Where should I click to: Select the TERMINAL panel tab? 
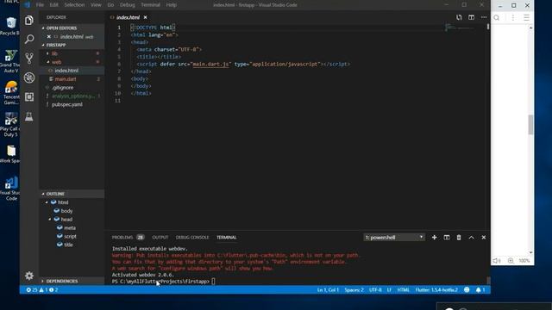pos(226,238)
